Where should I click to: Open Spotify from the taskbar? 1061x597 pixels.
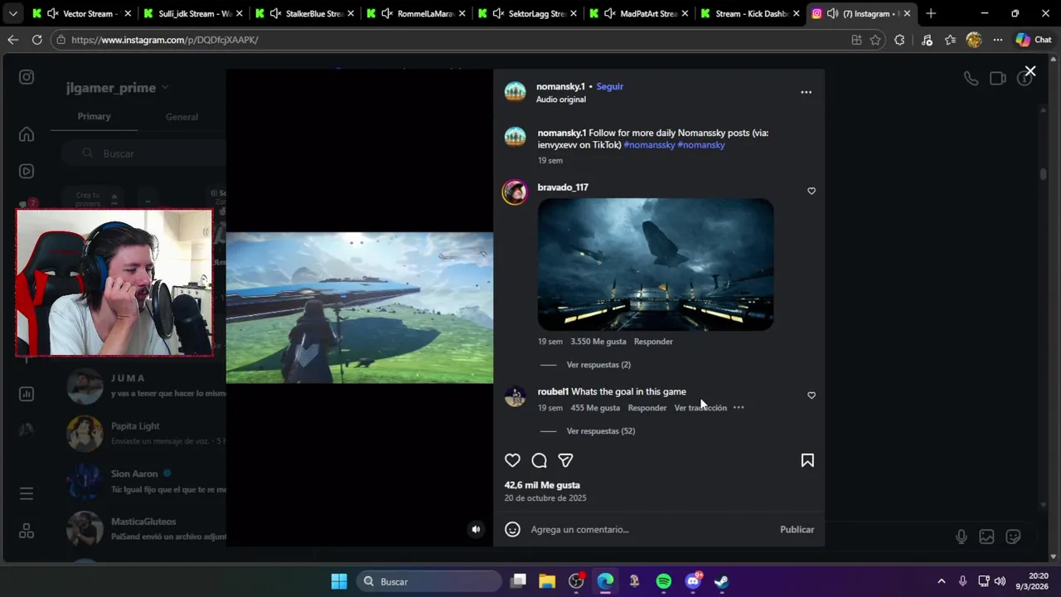pyautogui.click(x=664, y=581)
